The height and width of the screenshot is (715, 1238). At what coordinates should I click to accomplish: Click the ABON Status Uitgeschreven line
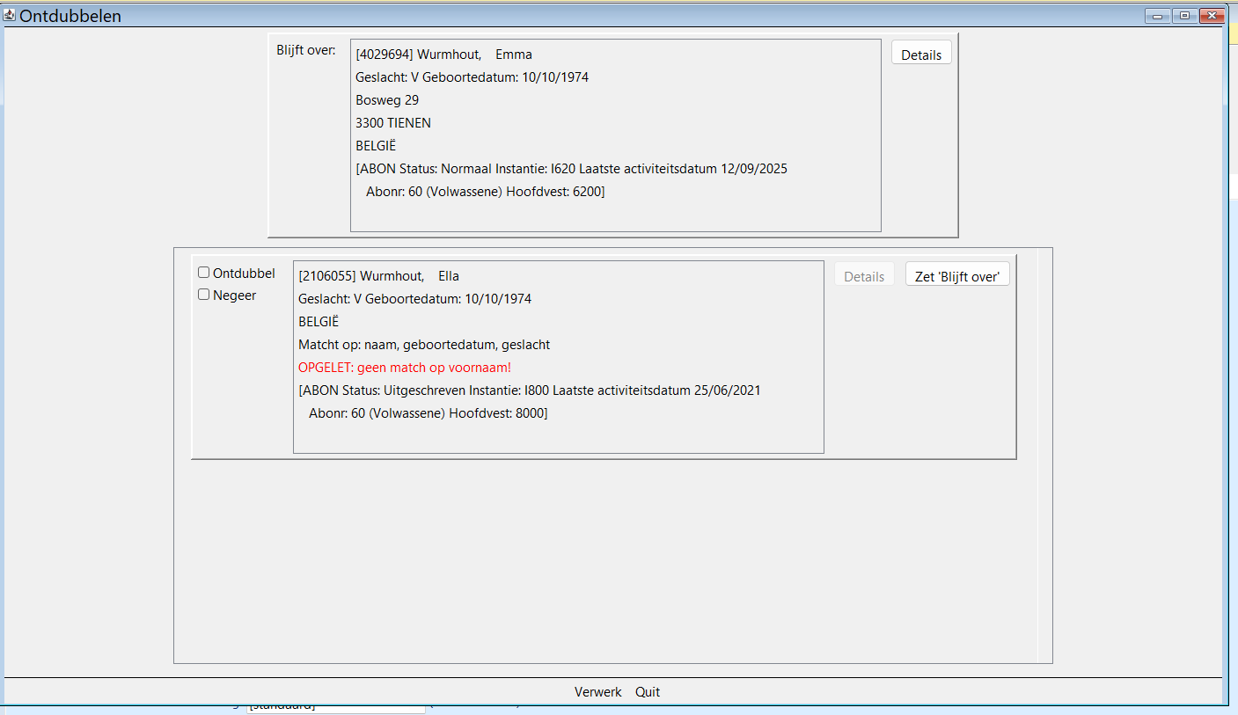point(529,390)
